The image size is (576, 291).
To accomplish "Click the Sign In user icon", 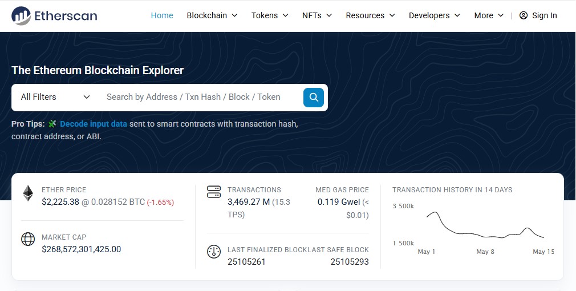I will click(524, 15).
